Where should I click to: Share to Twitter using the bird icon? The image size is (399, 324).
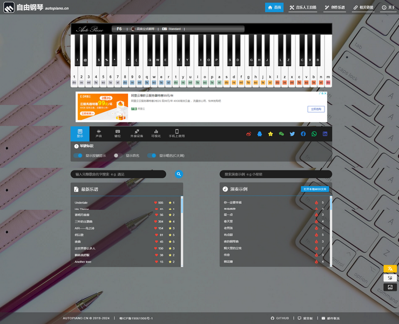pyautogui.click(x=292, y=134)
